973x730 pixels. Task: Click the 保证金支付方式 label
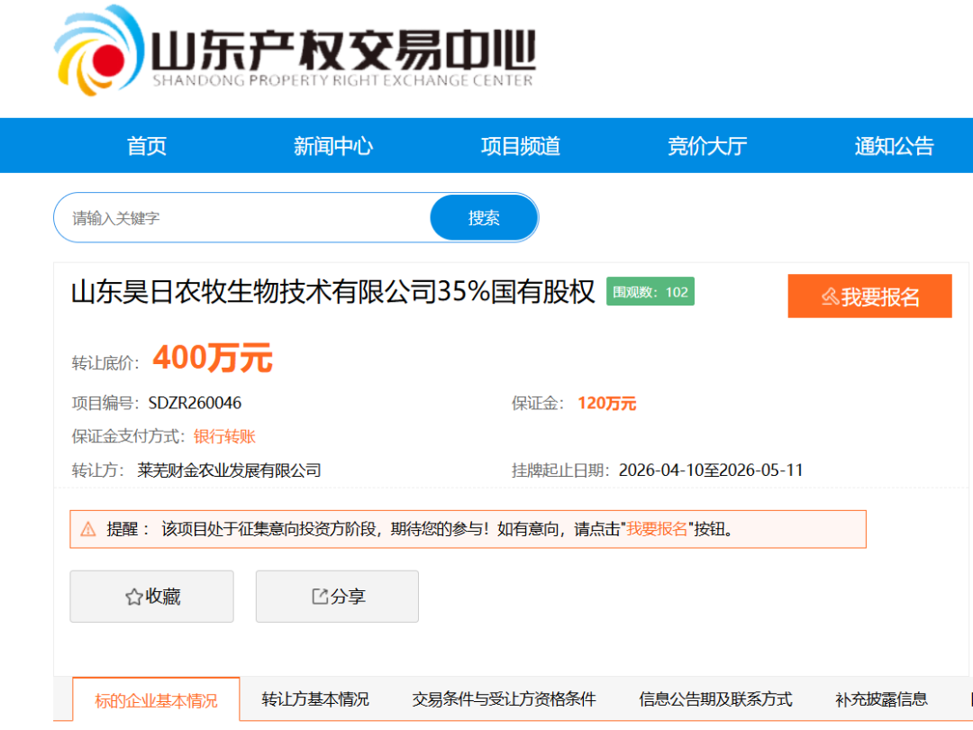pyautogui.click(x=129, y=436)
